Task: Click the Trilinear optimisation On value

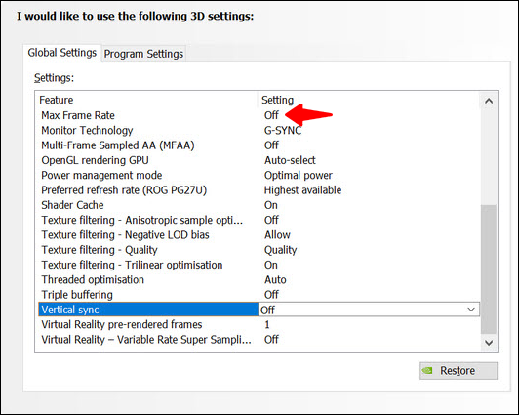Action: pyautogui.click(x=271, y=265)
